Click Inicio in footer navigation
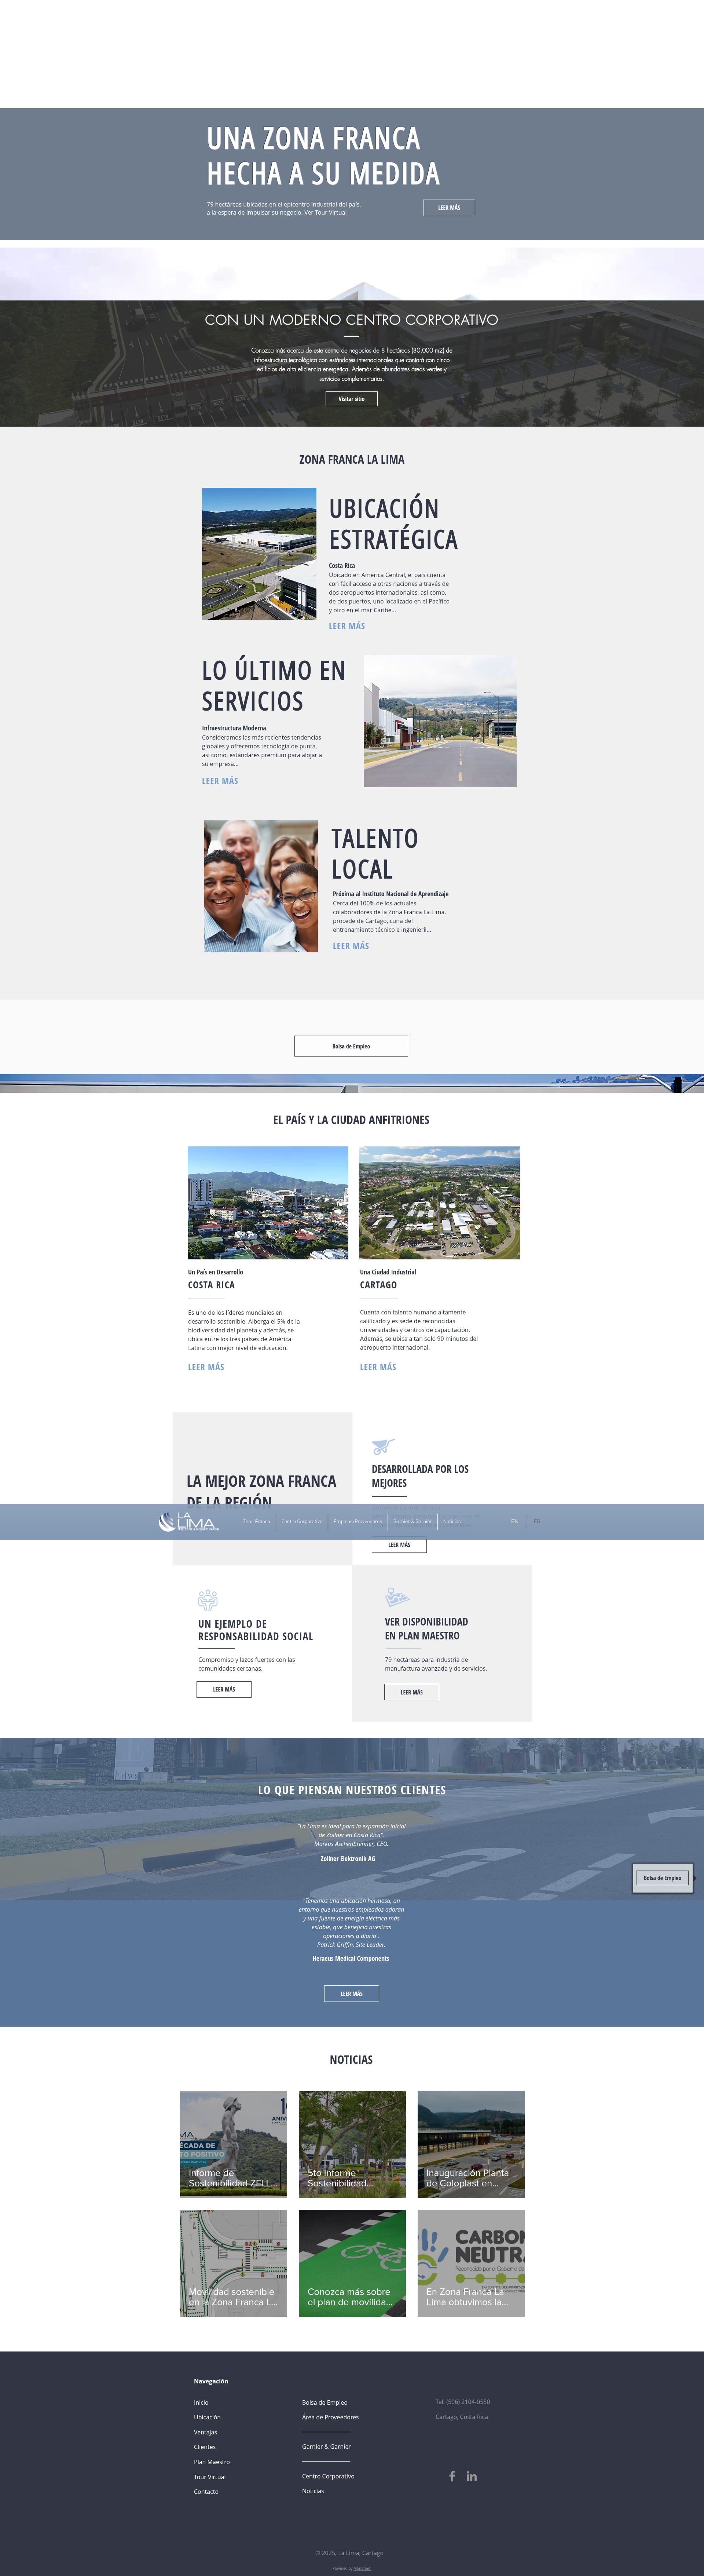The width and height of the screenshot is (704, 2576). tap(201, 2402)
